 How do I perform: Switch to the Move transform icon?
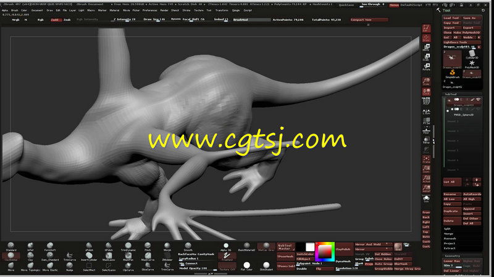426,47
